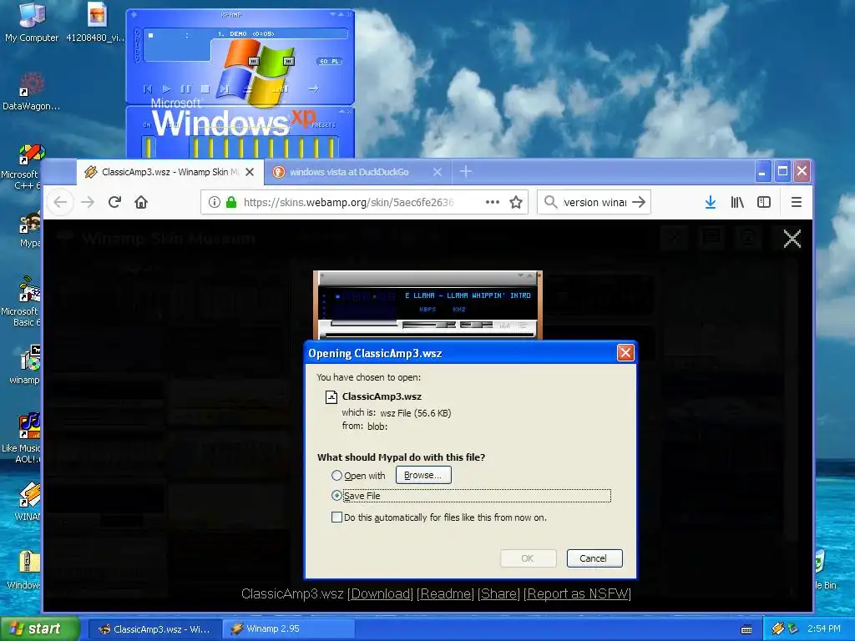Select winamp installer desktop icon
Viewport: 855px width, 641px height.
click(x=24, y=366)
